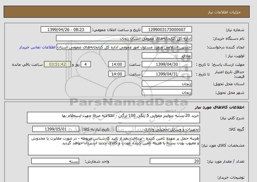Click the general need description text box
Viewport: 257px width, 182px height.
click(x=113, y=118)
